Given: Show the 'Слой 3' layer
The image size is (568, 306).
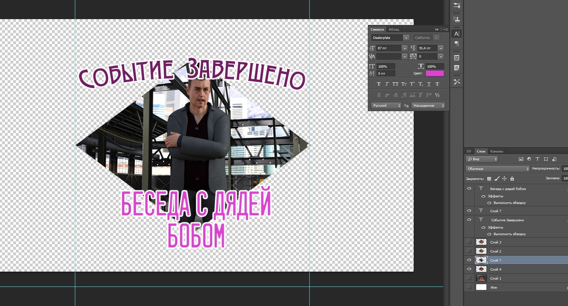Looking at the screenshot, I should pos(469,242).
